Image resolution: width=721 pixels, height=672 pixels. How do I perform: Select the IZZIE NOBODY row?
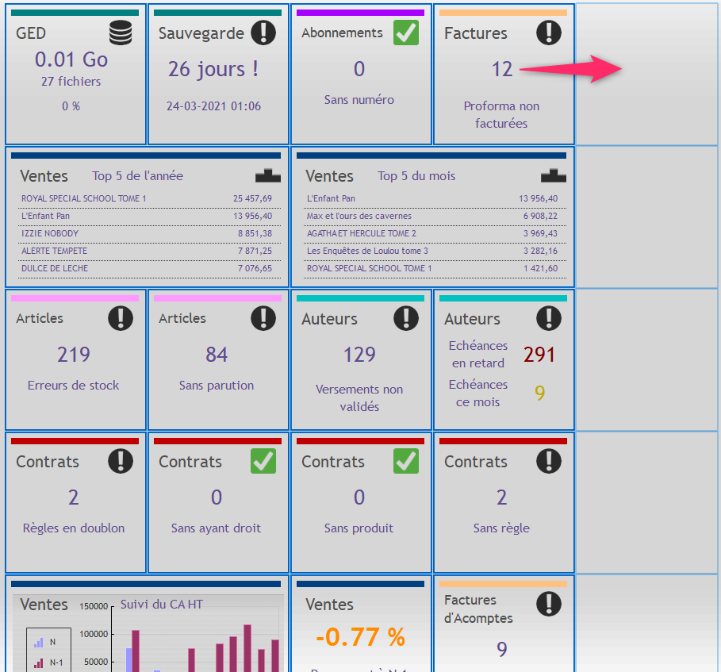tap(149, 234)
